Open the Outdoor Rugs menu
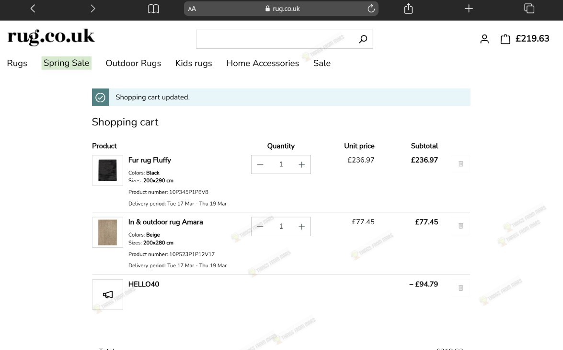Viewport: 563px width, 350px height. pos(133,64)
